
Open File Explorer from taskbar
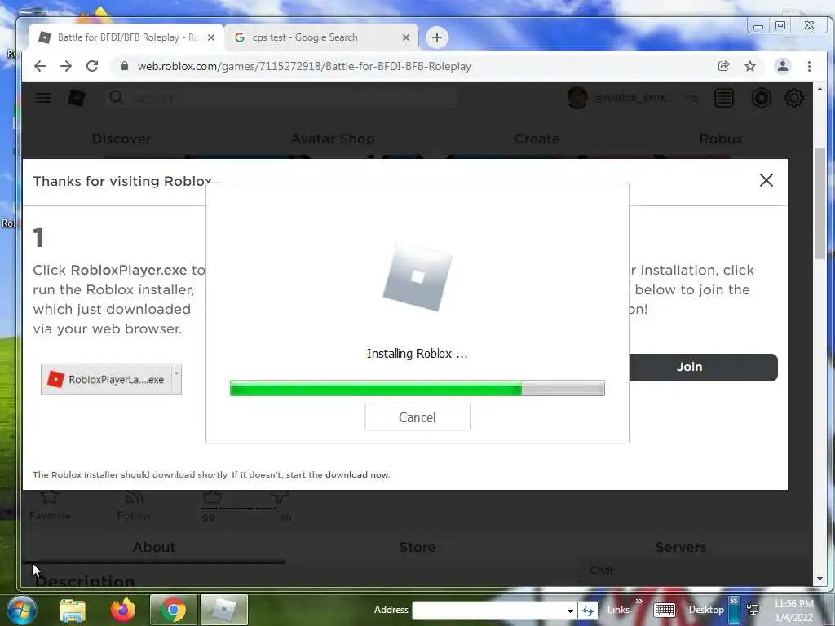point(73,610)
